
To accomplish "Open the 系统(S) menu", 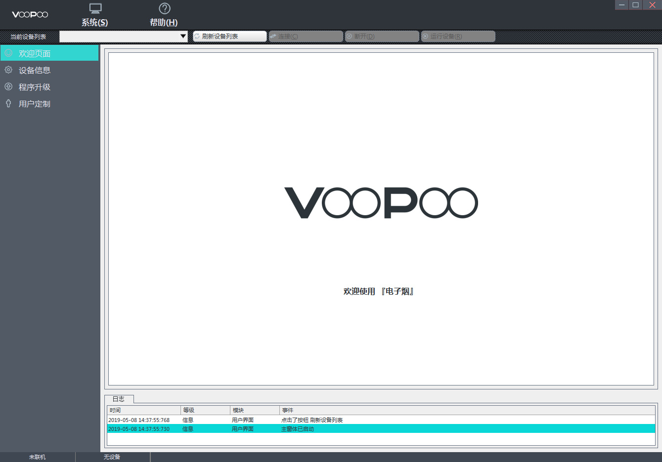I will click(94, 23).
